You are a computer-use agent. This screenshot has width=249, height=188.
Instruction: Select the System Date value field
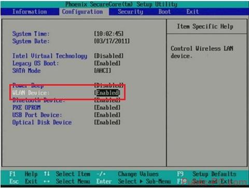coord(112,41)
